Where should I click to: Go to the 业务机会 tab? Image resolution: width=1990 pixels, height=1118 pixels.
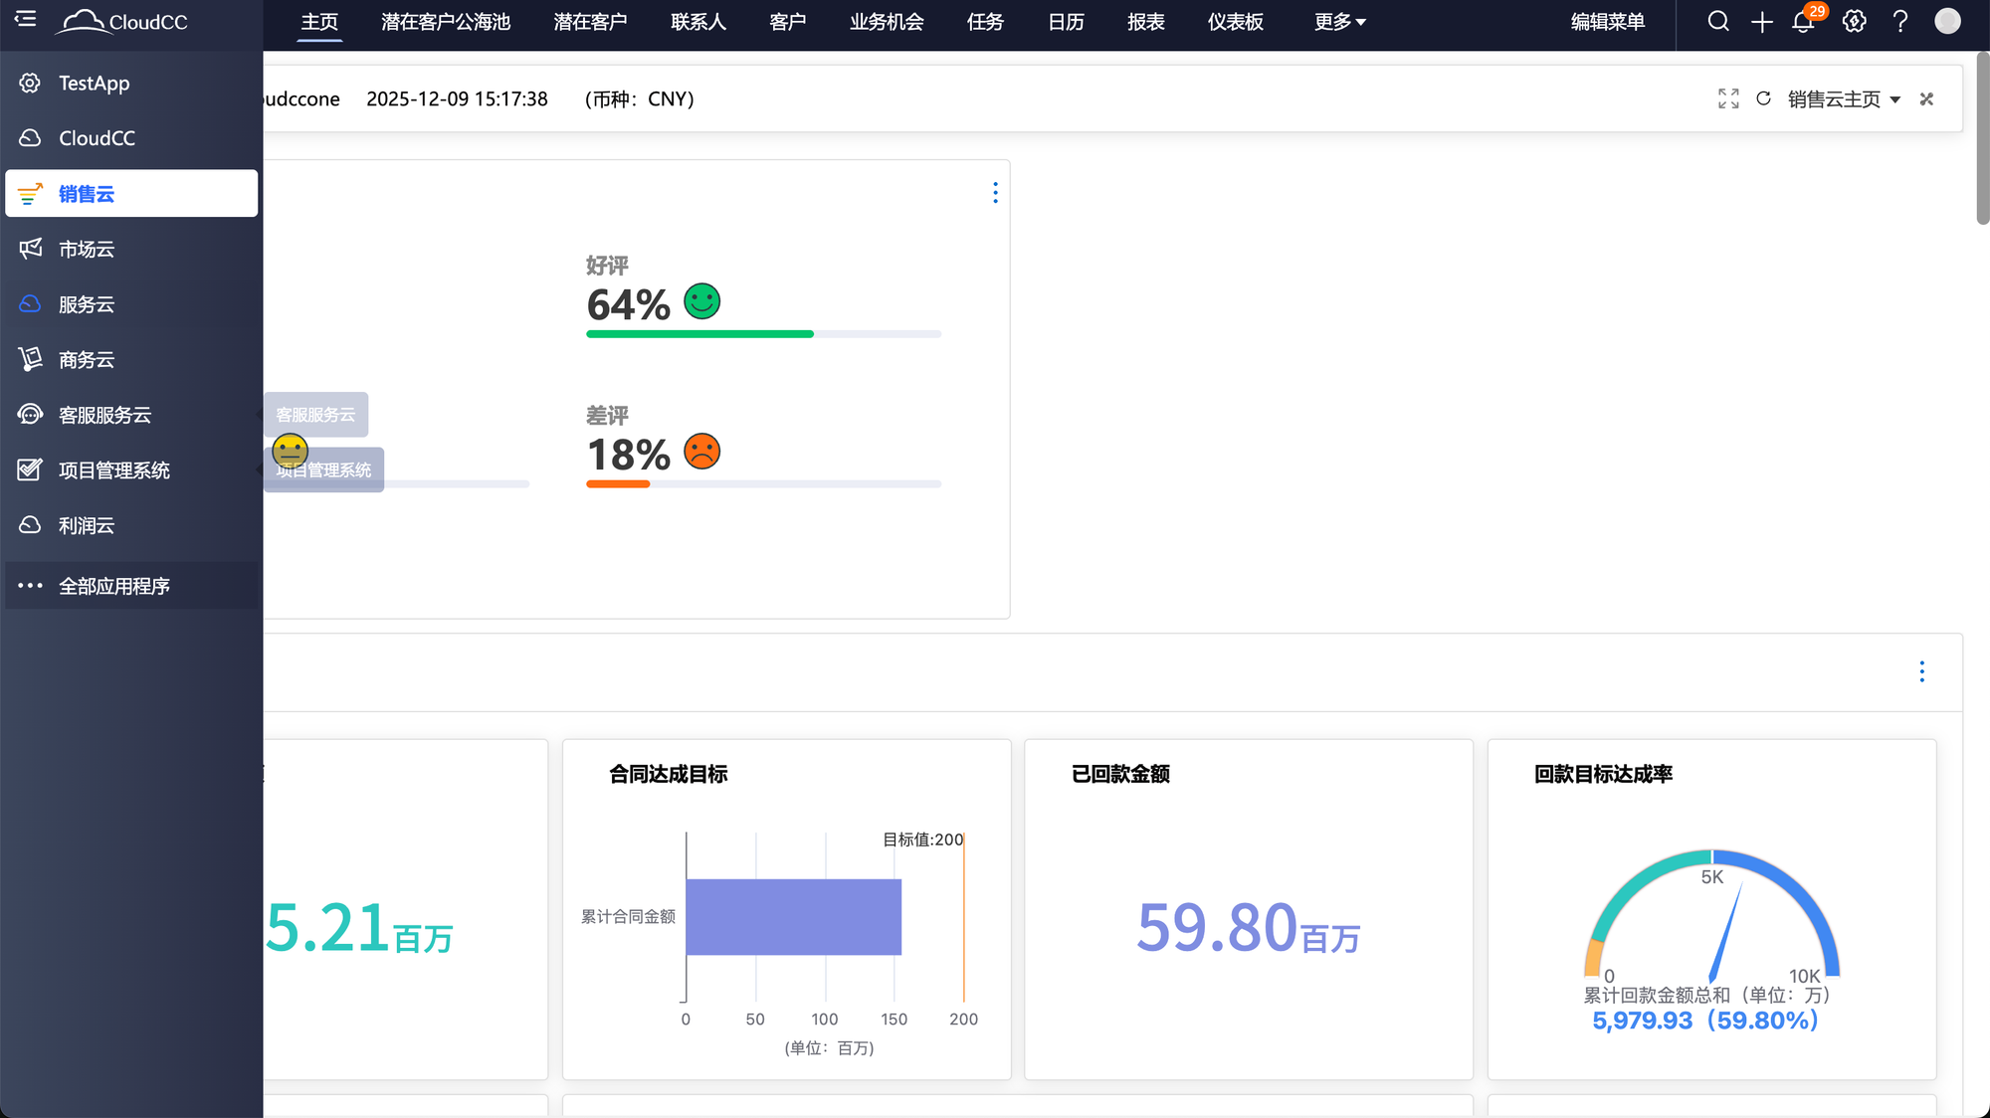click(x=886, y=22)
